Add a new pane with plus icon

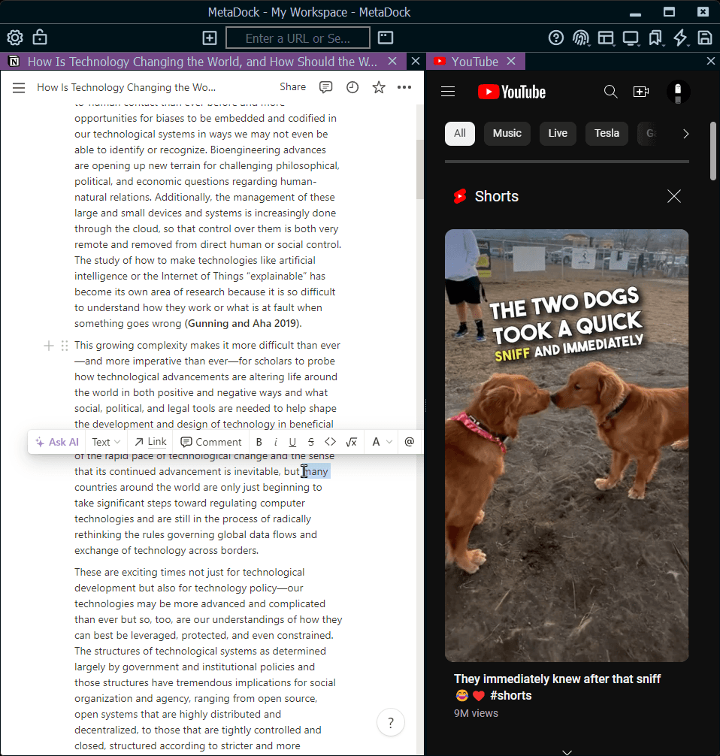pyautogui.click(x=209, y=38)
